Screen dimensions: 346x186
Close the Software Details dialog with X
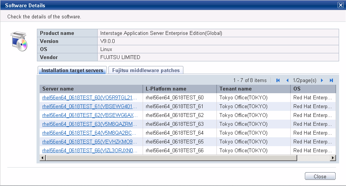click(x=341, y=5)
